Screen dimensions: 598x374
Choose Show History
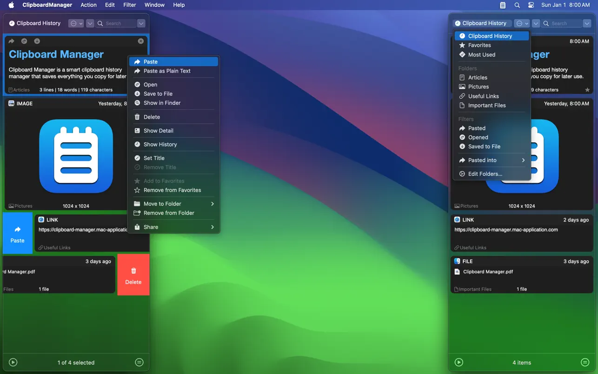tap(173, 144)
